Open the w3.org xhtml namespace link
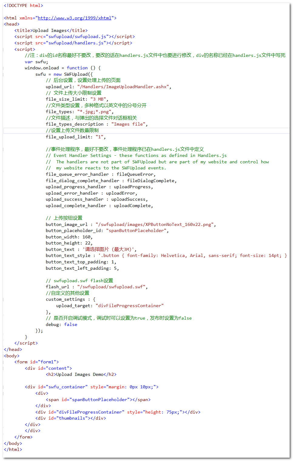The image size is (293, 461). point(74,18)
